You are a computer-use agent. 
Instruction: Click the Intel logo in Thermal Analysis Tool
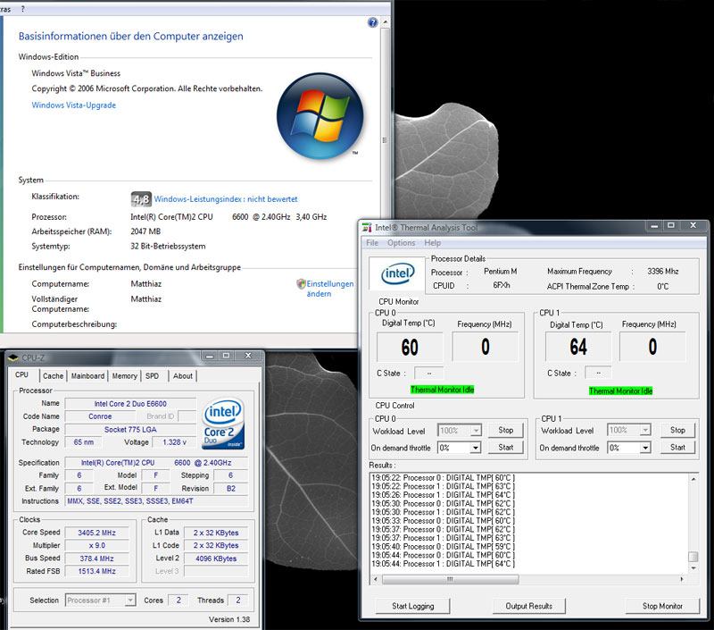click(x=397, y=273)
